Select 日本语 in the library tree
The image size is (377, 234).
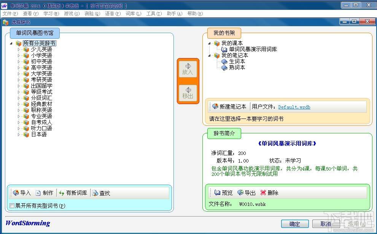click(x=39, y=134)
